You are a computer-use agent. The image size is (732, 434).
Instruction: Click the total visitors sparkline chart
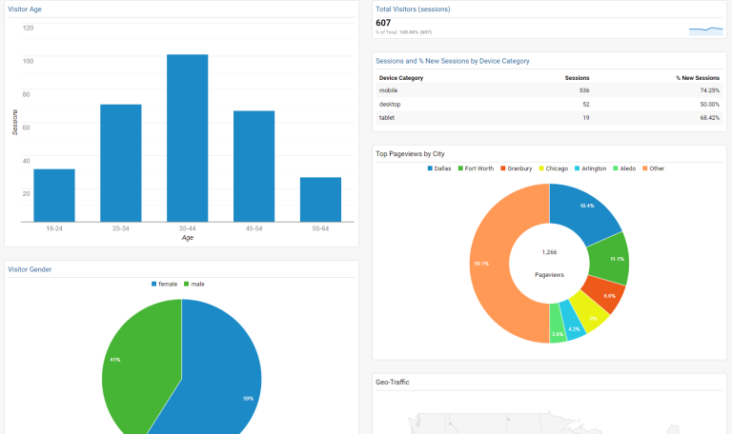706,30
